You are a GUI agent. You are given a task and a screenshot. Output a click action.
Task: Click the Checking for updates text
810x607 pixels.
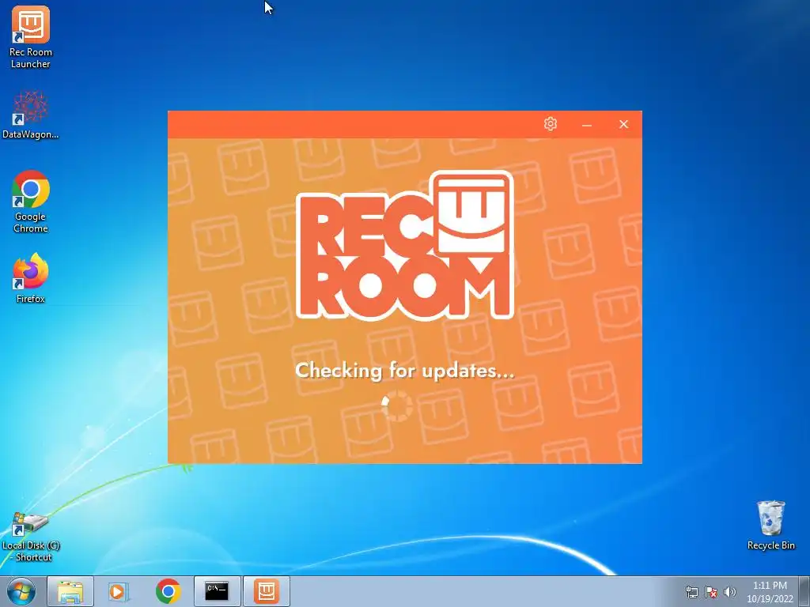pos(404,371)
